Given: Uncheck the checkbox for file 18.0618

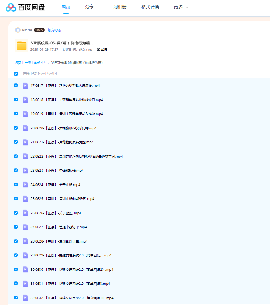Looking at the screenshot, I should coord(16,100).
